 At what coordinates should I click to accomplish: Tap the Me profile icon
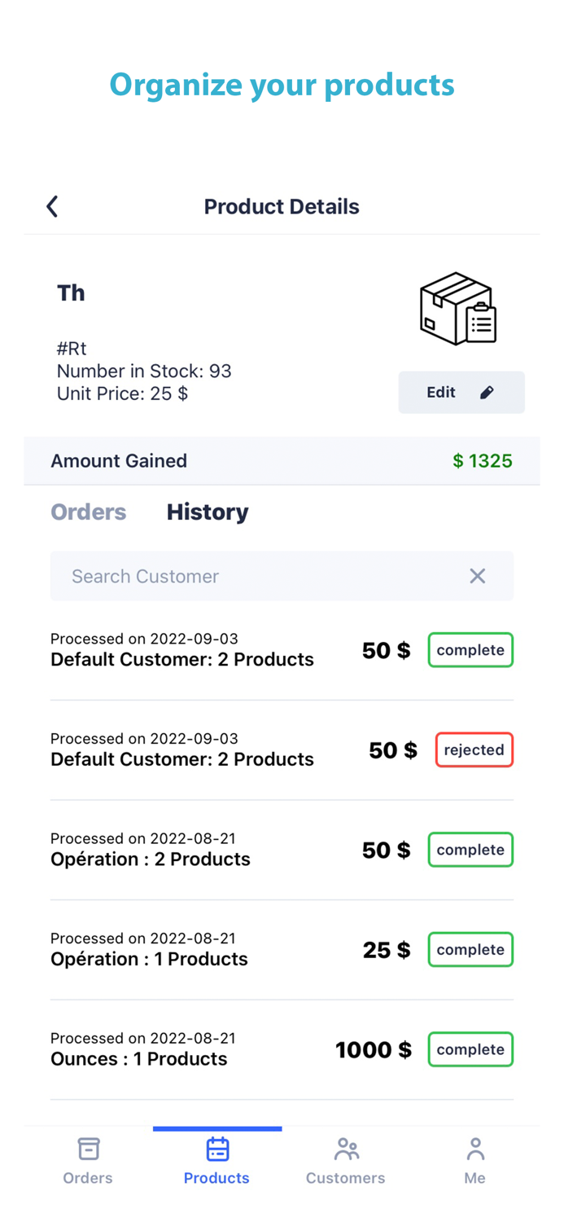click(474, 1149)
